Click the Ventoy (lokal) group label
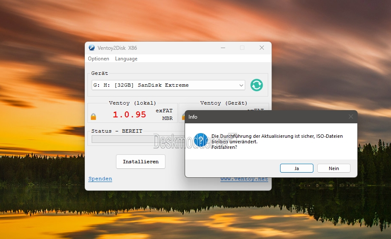Screen dimensions: 391x239 coord(133,103)
